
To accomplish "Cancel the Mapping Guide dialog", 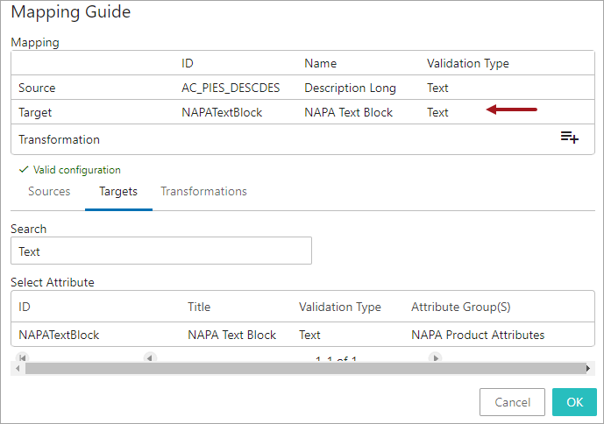I will pos(512,402).
